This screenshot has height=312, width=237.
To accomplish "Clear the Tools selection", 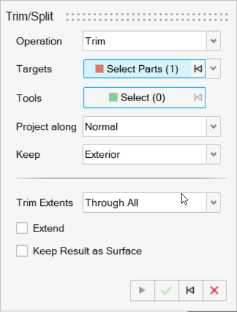I will (x=198, y=97).
